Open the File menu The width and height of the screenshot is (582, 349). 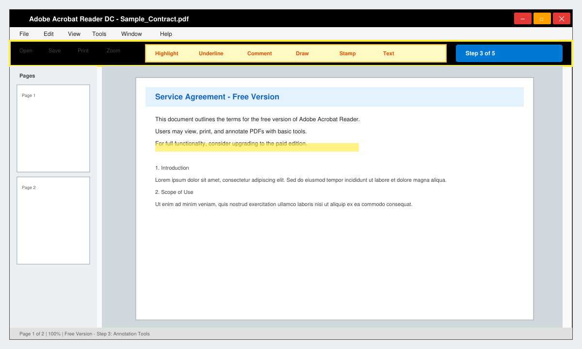click(24, 34)
